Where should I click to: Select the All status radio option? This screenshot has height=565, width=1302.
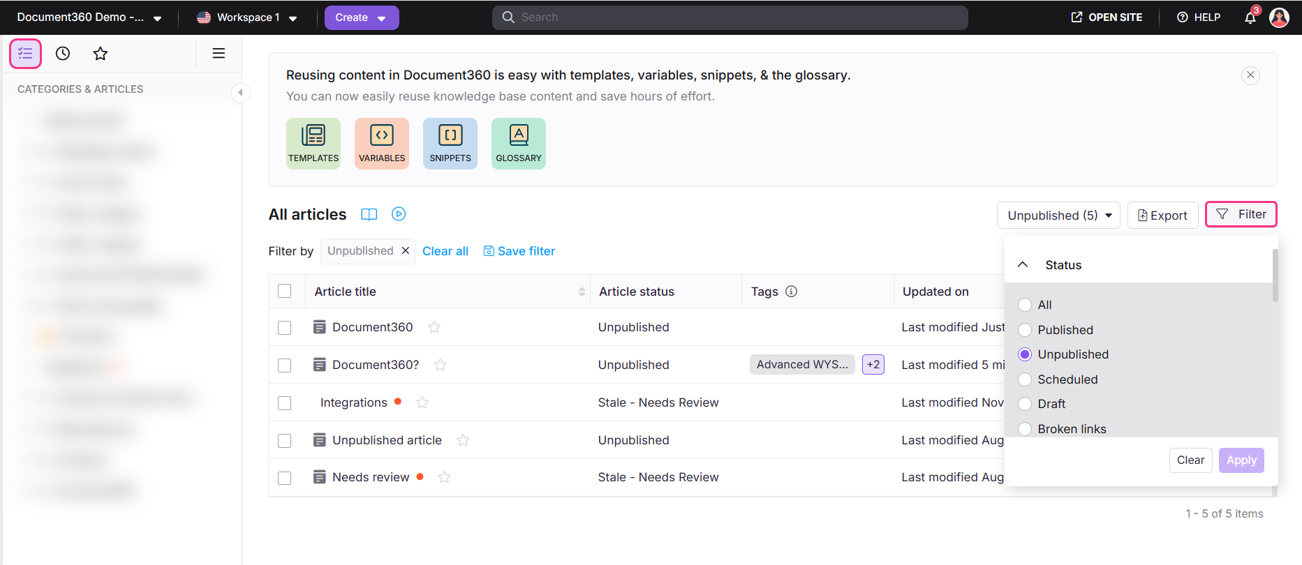click(x=1025, y=305)
